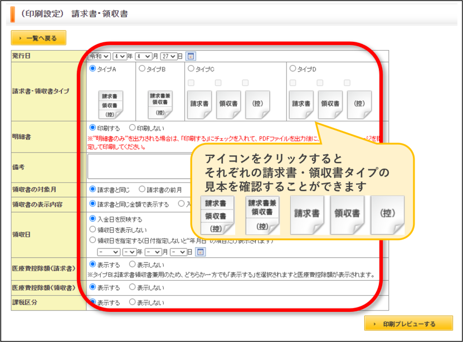Select 印刷しない for 明細書
Screen dimensions: 463x342
click(x=132, y=128)
